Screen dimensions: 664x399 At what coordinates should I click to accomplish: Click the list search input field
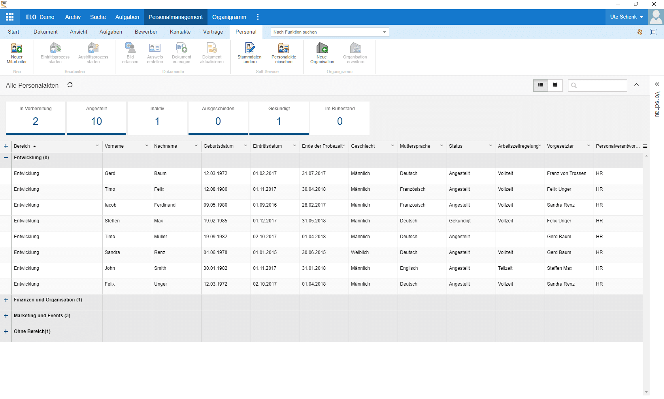click(x=597, y=85)
